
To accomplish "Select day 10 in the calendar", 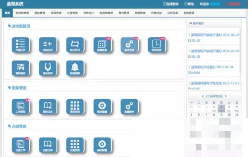I will tap(229, 115).
